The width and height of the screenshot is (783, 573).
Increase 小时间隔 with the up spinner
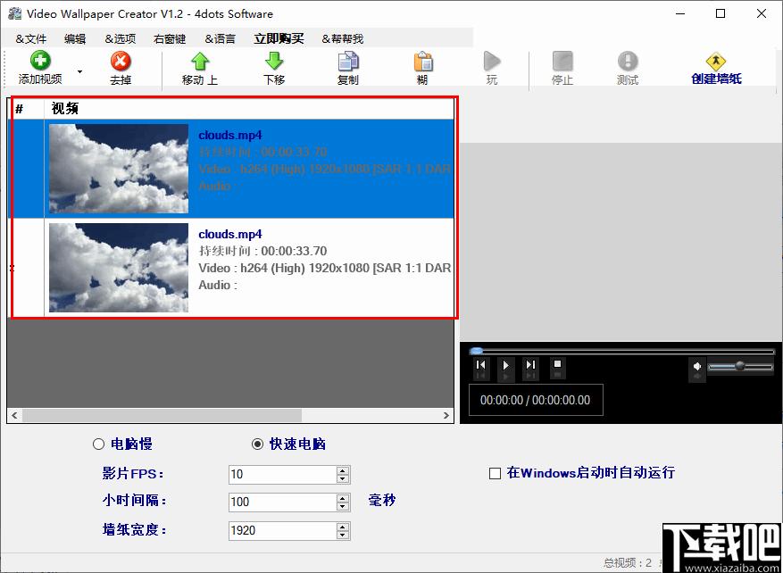[x=343, y=498]
